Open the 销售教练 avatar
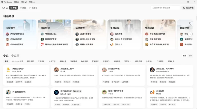 tap(112, 34)
